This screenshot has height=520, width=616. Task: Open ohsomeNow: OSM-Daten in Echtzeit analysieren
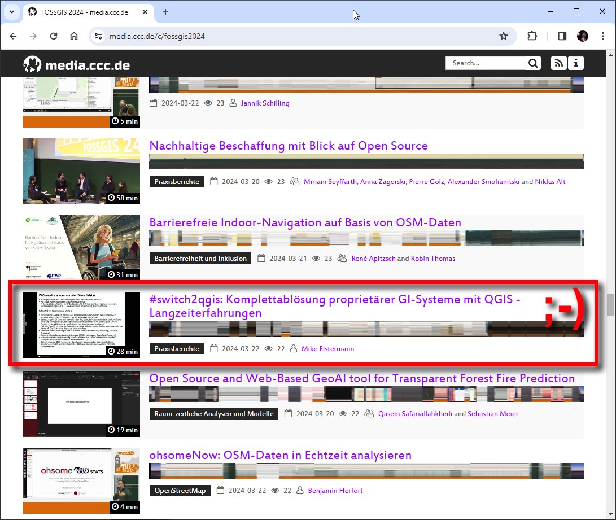tap(281, 455)
